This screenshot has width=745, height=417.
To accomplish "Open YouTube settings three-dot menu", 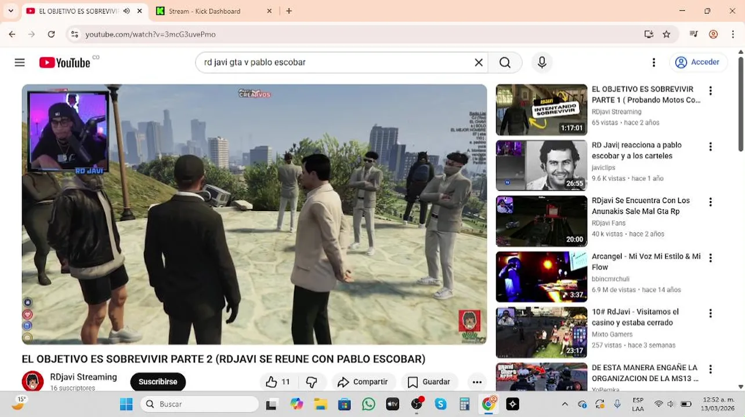I will point(654,63).
